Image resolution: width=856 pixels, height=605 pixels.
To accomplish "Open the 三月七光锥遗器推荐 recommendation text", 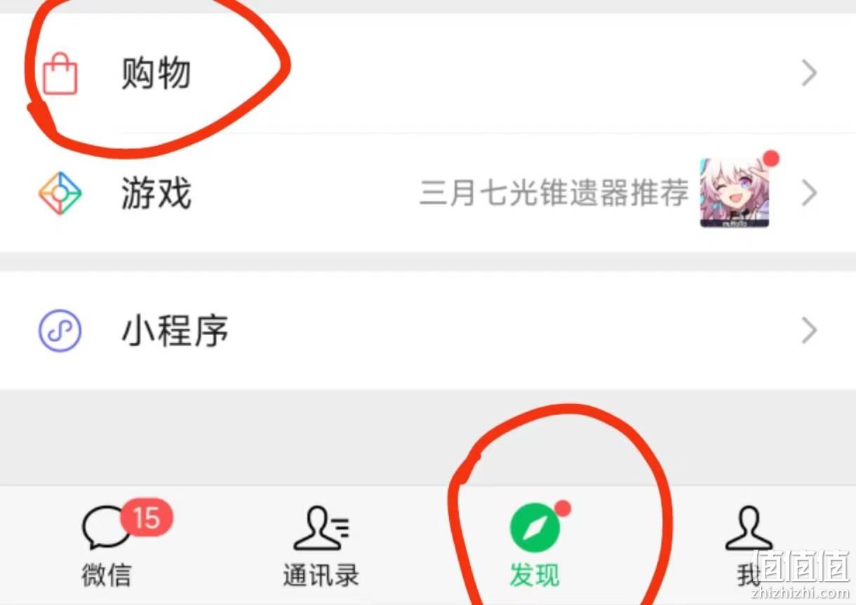I will coord(554,193).
